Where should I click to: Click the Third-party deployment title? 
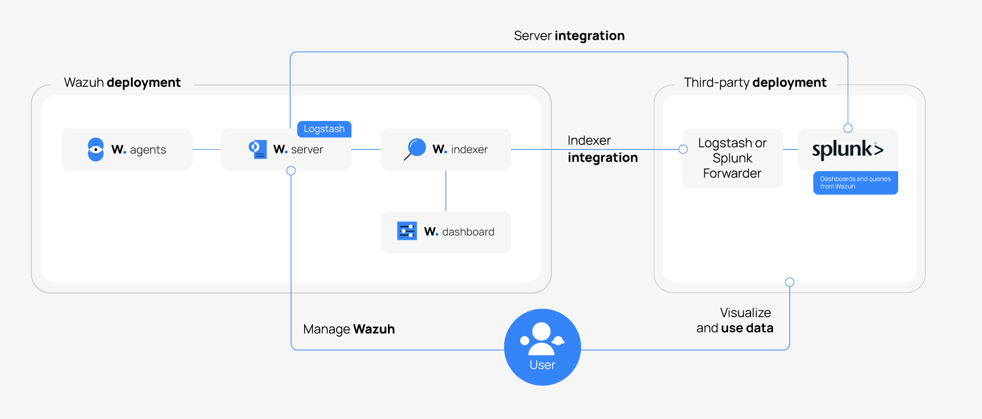point(755,83)
